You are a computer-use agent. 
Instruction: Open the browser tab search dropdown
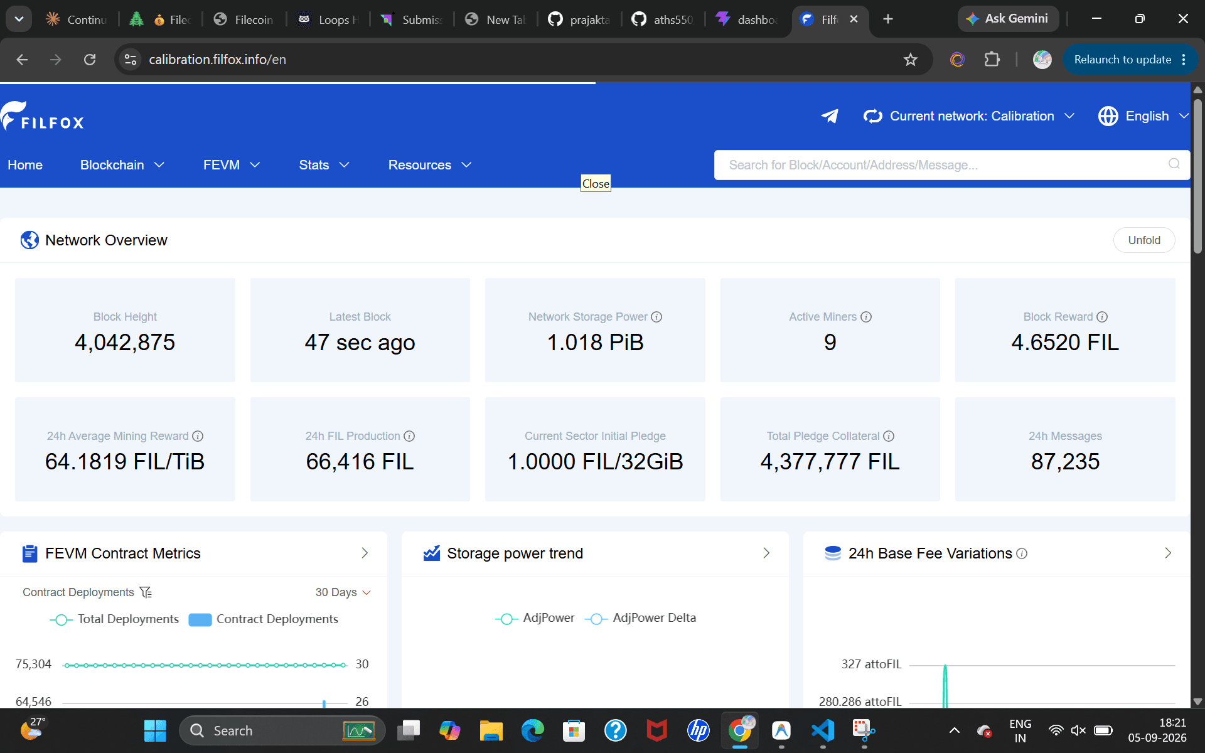[19, 19]
